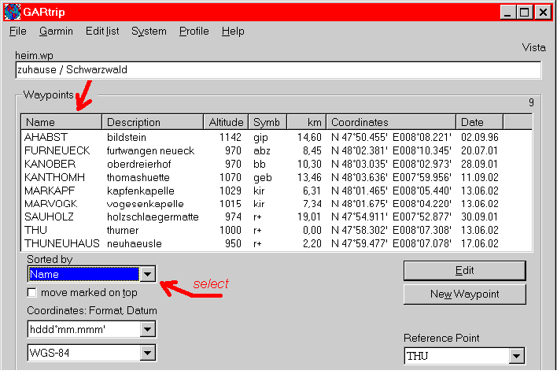The width and height of the screenshot is (557, 374).
Task: Sort by the Altitude column header
Action: click(x=227, y=123)
